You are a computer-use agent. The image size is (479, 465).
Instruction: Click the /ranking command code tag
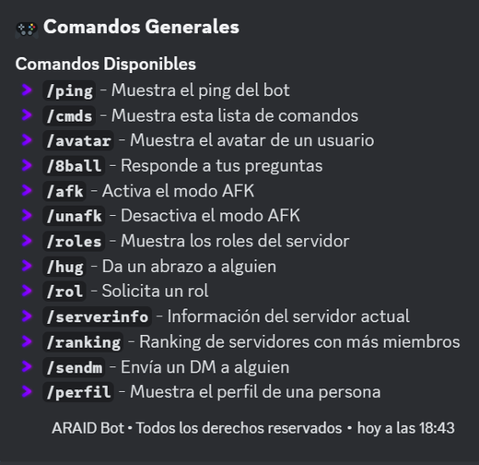(x=83, y=341)
